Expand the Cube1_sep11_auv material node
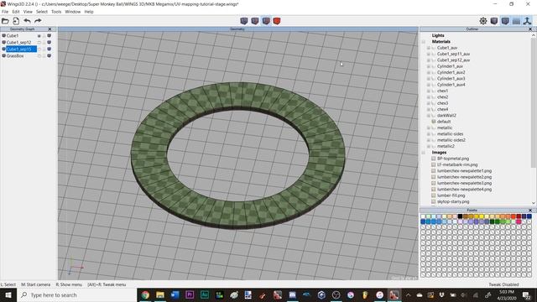The width and height of the screenshot is (537, 302). (429, 54)
